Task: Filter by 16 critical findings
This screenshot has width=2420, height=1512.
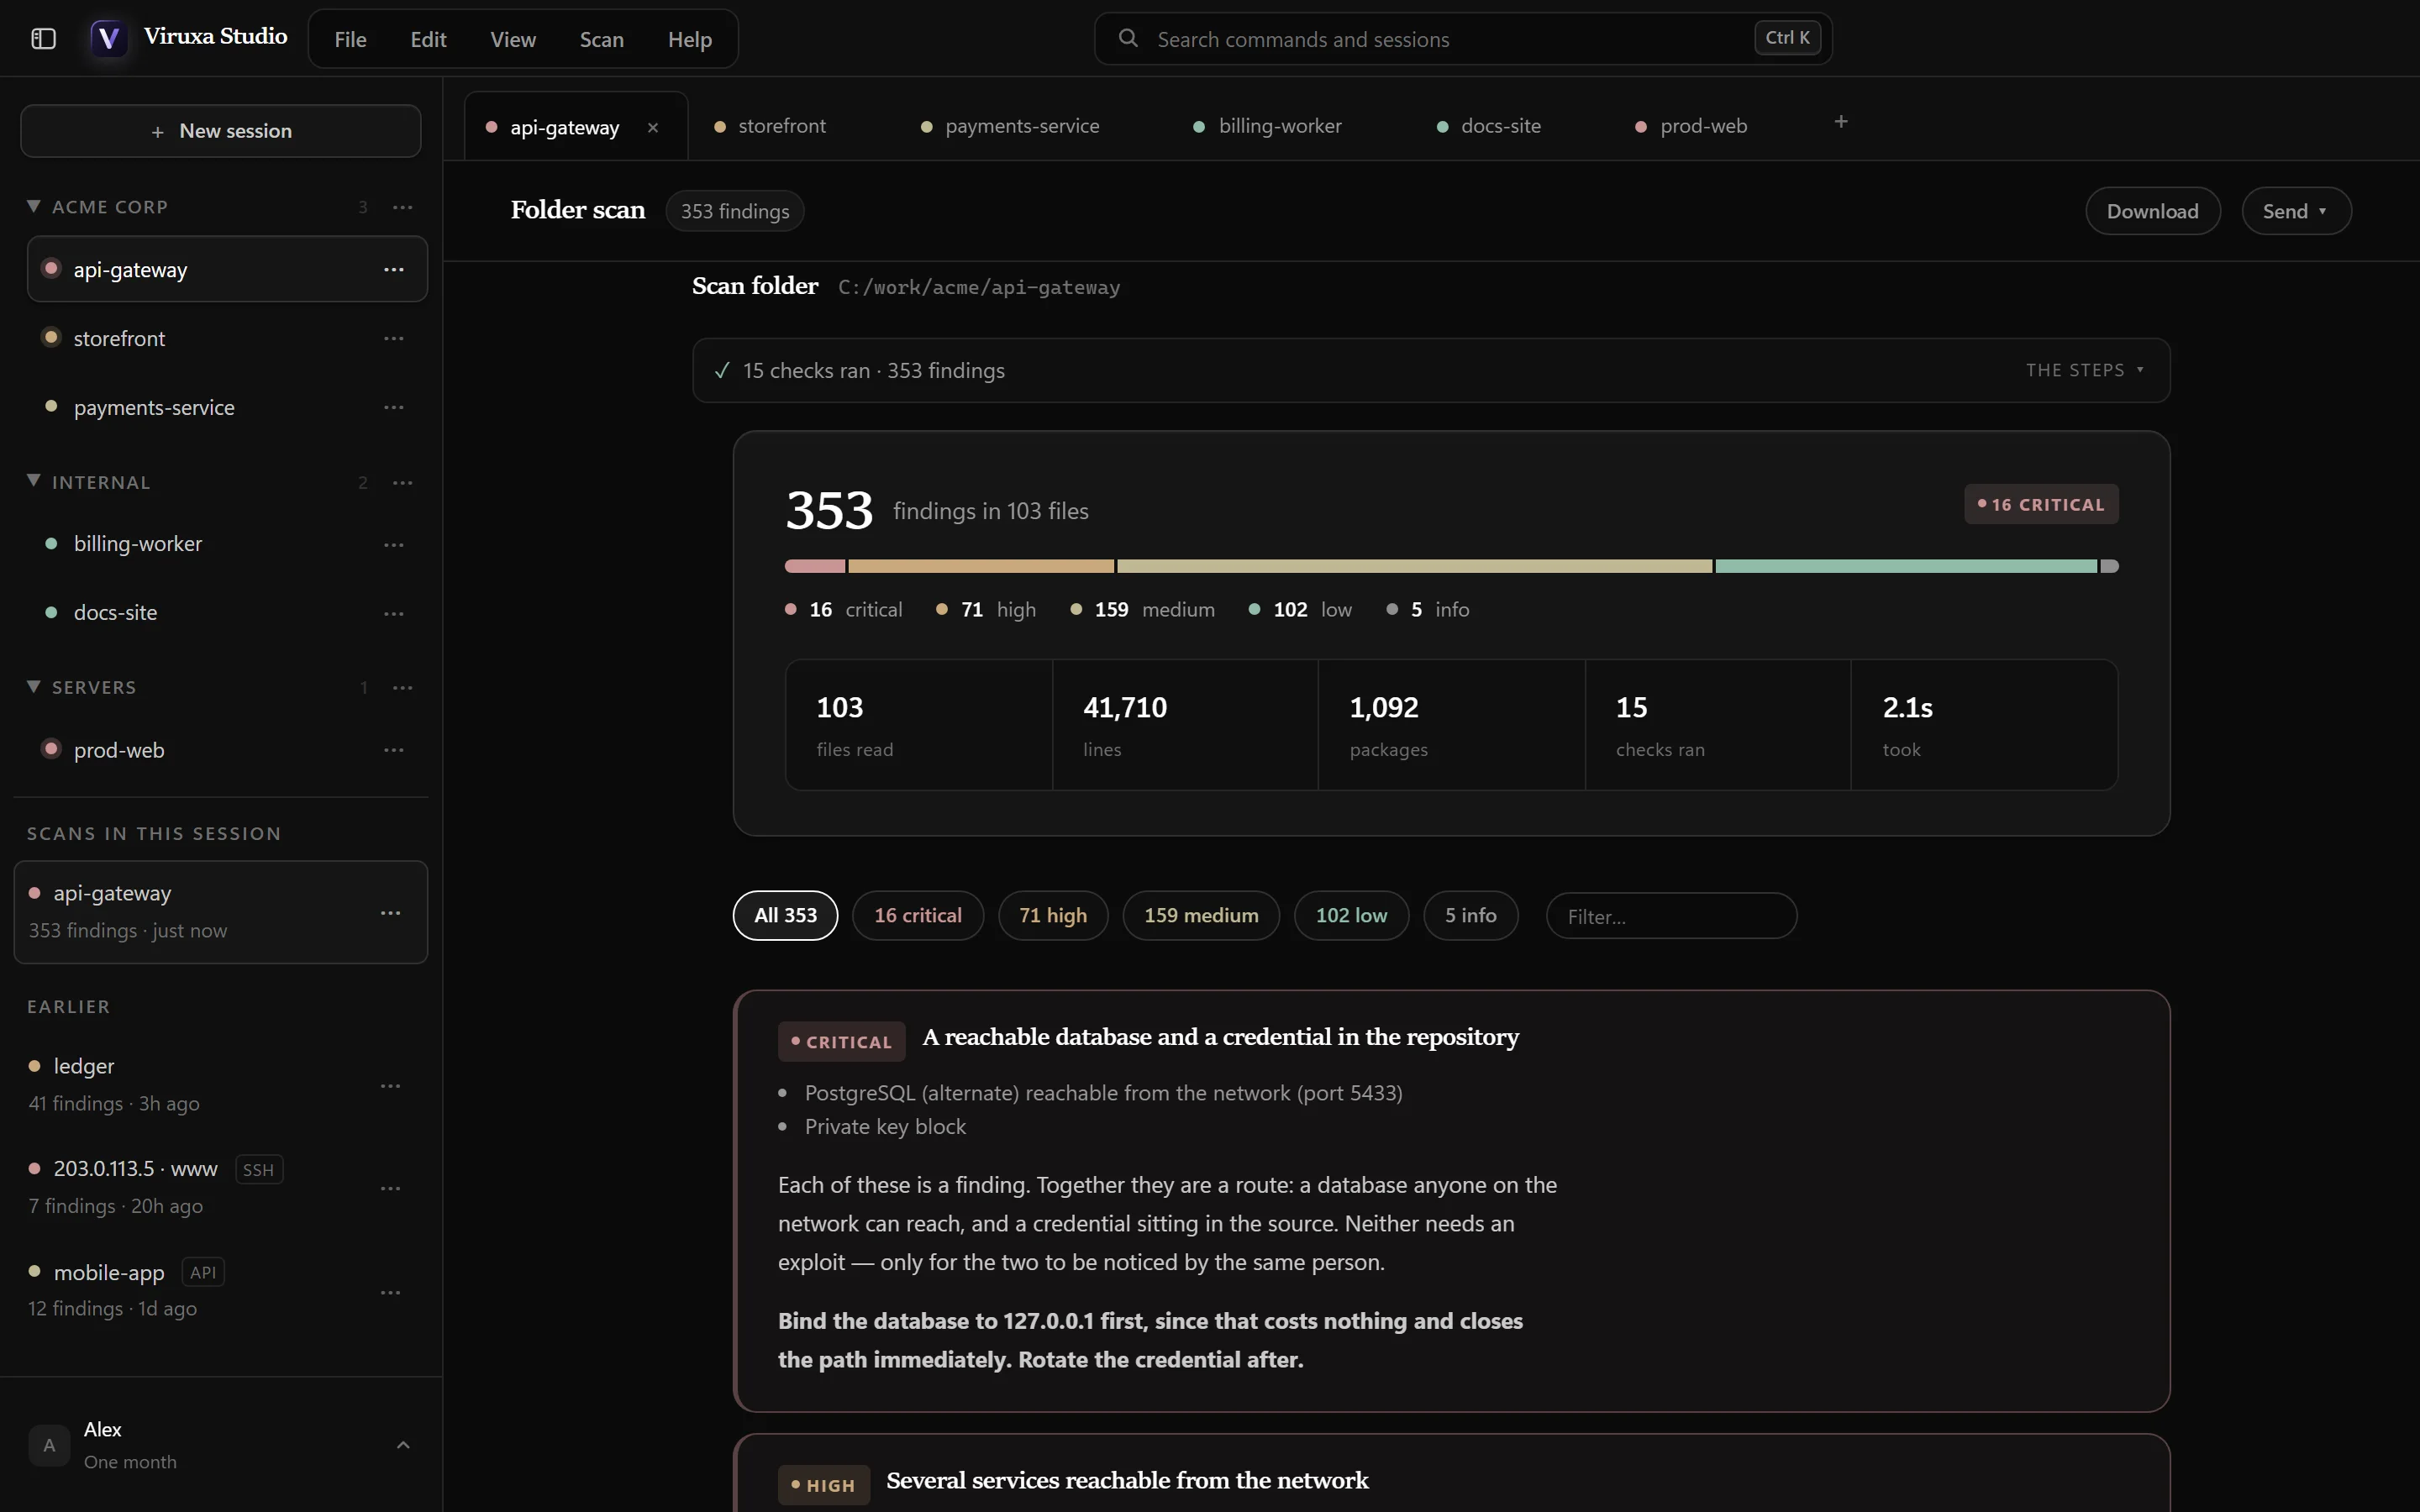Action: (917, 915)
